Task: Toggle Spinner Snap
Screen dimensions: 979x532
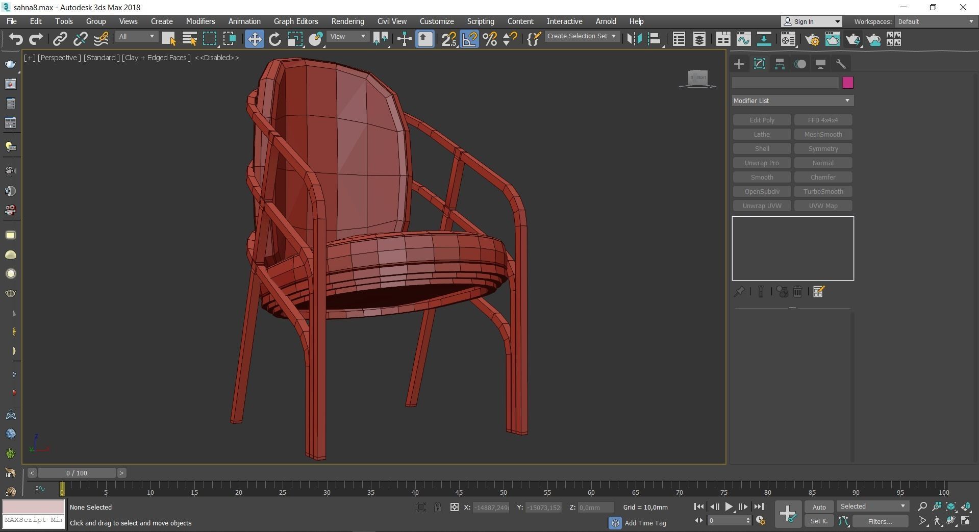Action: tap(510, 39)
